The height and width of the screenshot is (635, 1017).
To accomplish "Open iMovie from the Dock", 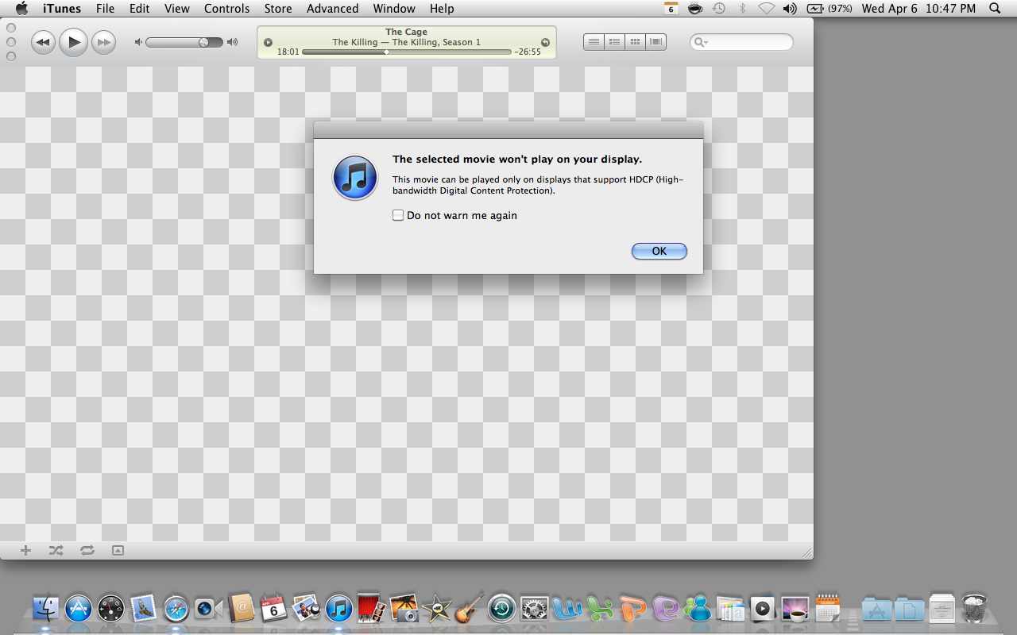I will 436,610.
